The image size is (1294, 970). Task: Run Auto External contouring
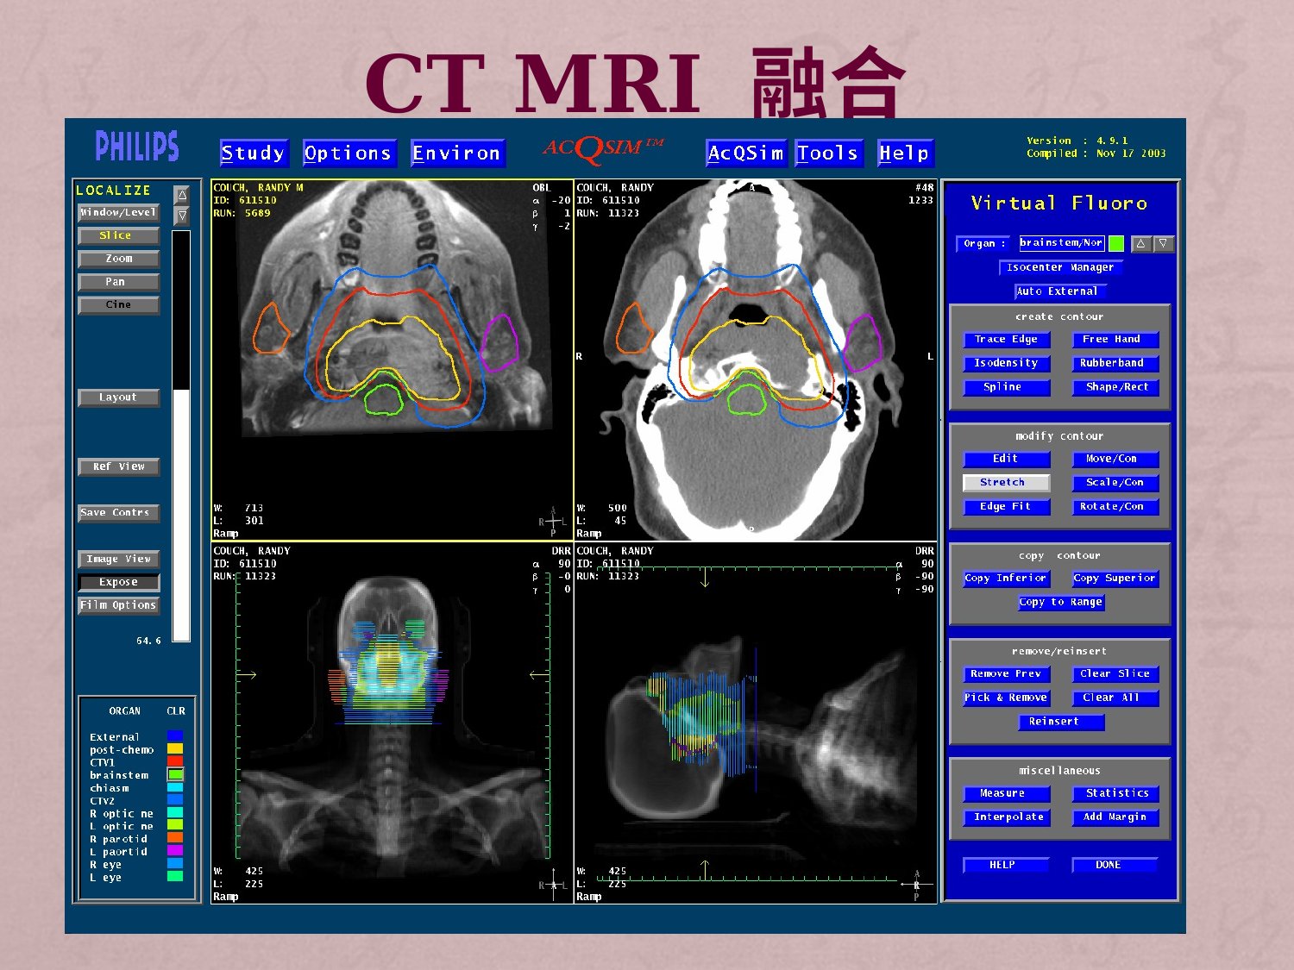[1060, 291]
